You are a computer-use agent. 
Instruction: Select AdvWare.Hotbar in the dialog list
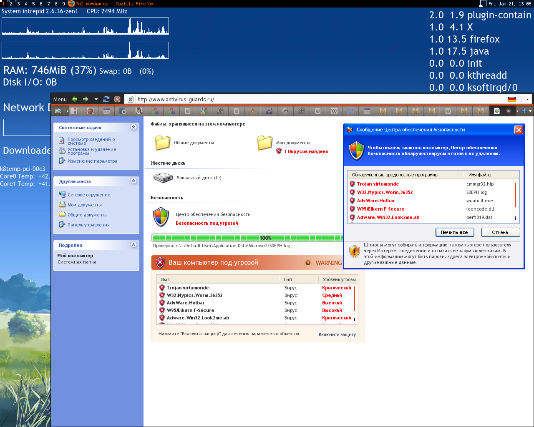376,201
